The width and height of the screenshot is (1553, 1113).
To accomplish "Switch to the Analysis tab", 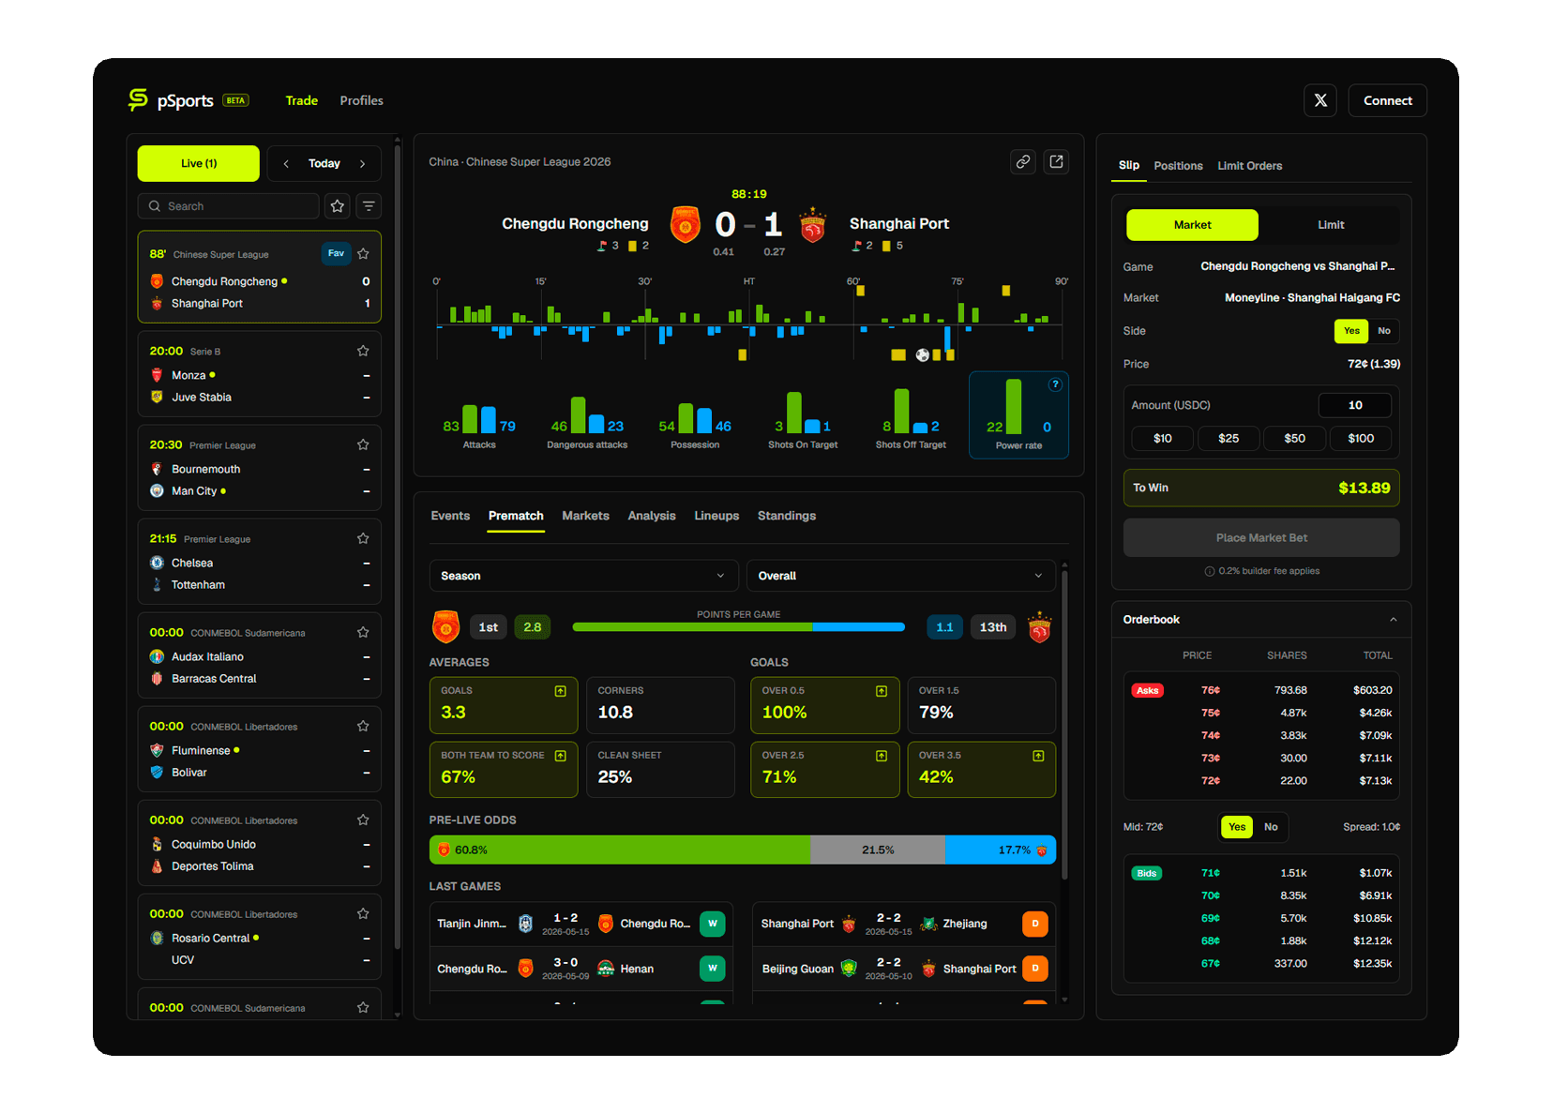I will [652, 516].
